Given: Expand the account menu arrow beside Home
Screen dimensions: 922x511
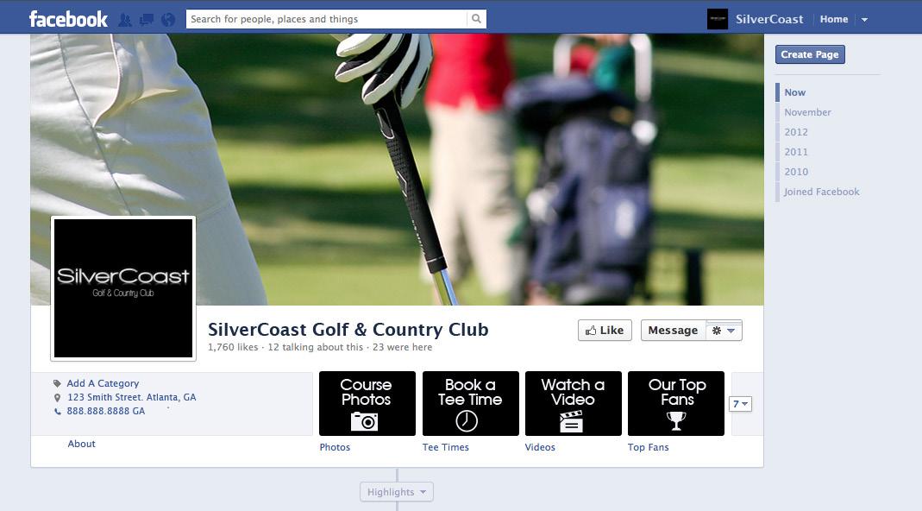Looking at the screenshot, I should [864, 20].
